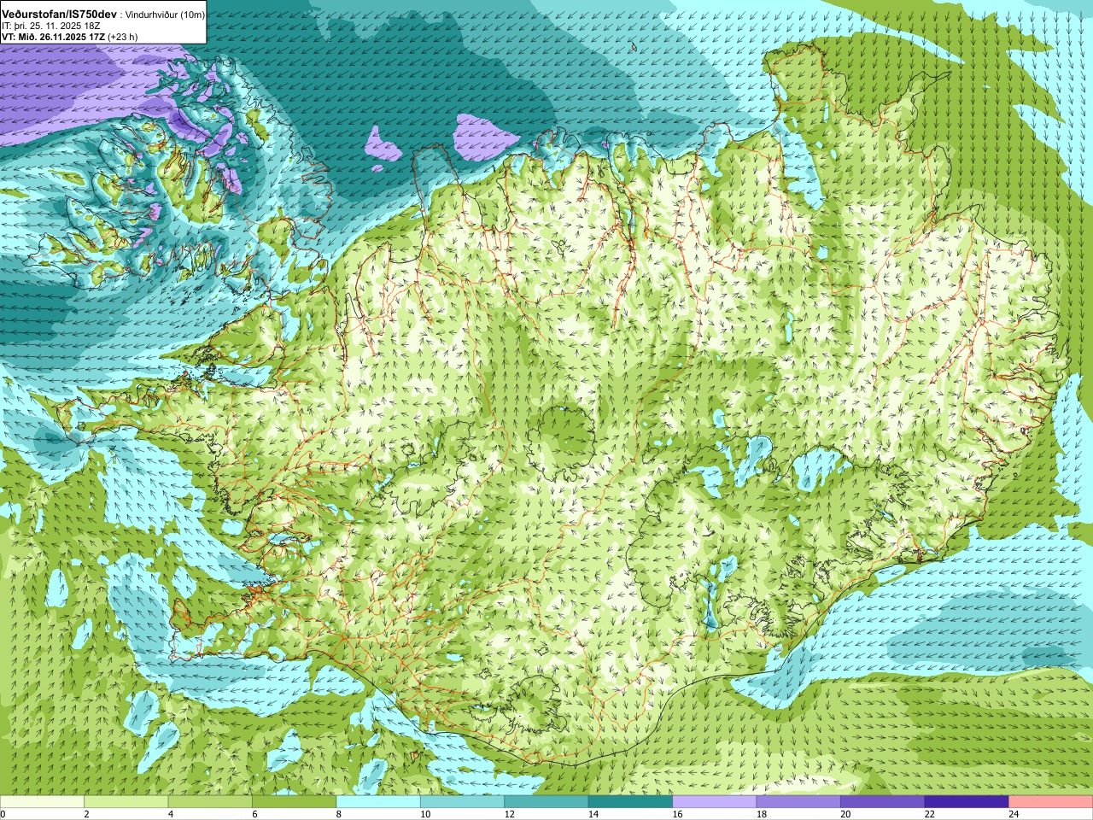
Task: Click the legend tick label 12
Action: click(x=510, y=814)
